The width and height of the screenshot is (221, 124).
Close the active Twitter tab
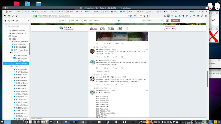[82, 12]
